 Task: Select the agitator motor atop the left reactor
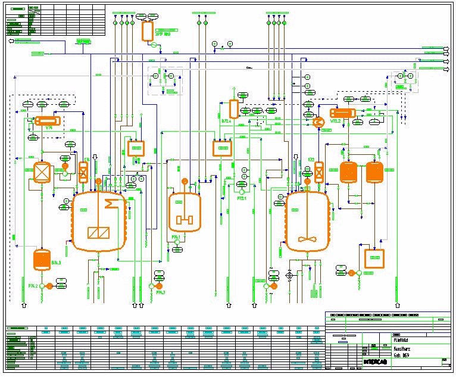click(99, 181)
